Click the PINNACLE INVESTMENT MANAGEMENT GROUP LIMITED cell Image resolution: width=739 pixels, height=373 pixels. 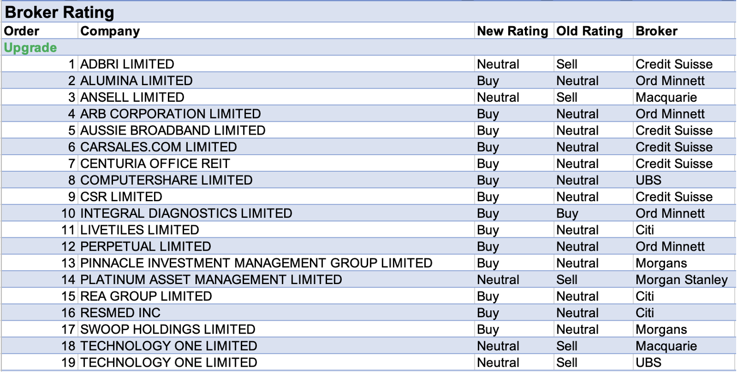pyautogui.click(x=256, y=263)
